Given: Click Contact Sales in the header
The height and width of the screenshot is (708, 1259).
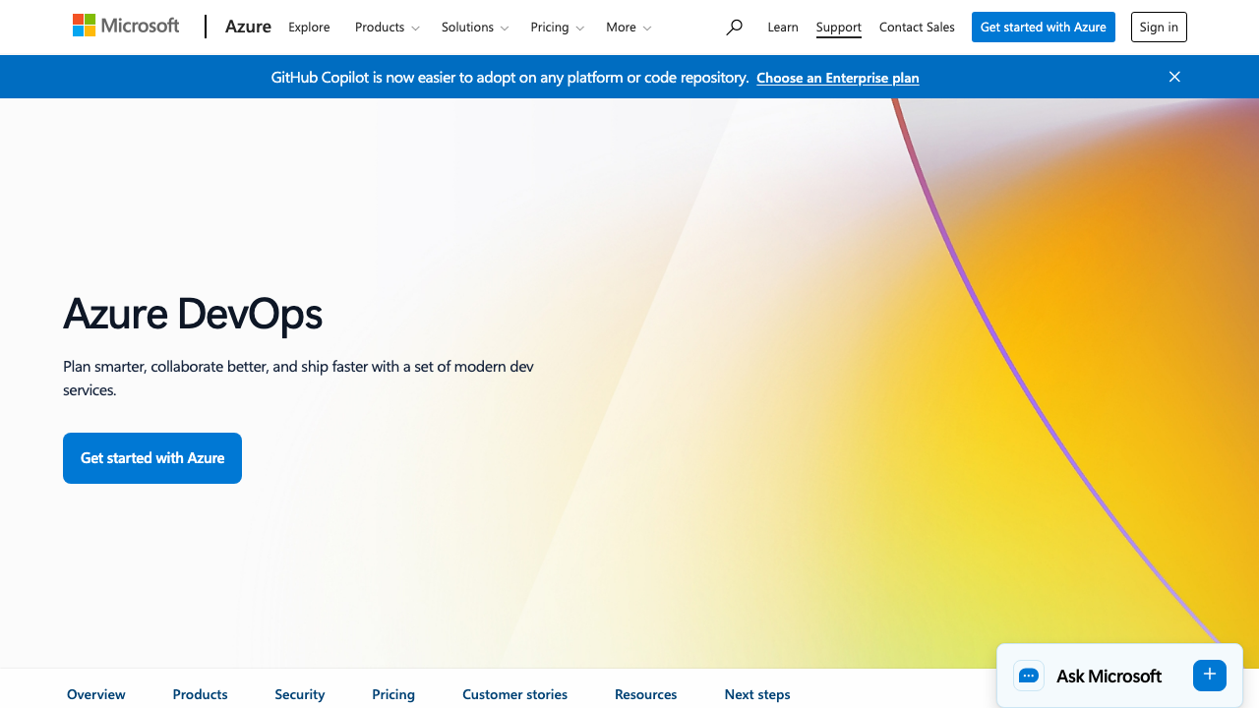Looking at the screenshot, I should (x=917, y=28).
